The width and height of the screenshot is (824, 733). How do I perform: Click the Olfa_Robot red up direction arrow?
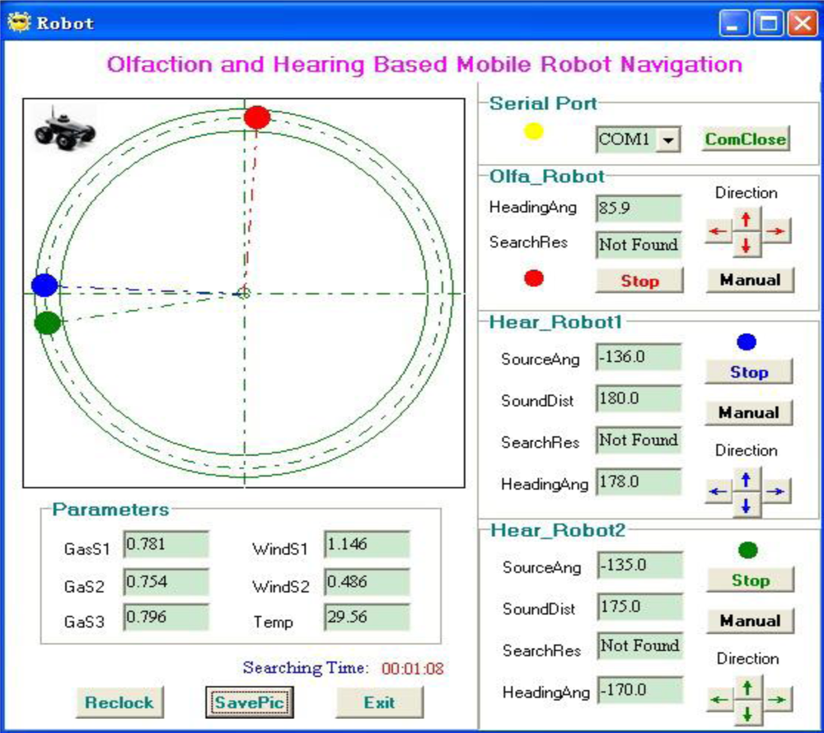coord(747,219)
